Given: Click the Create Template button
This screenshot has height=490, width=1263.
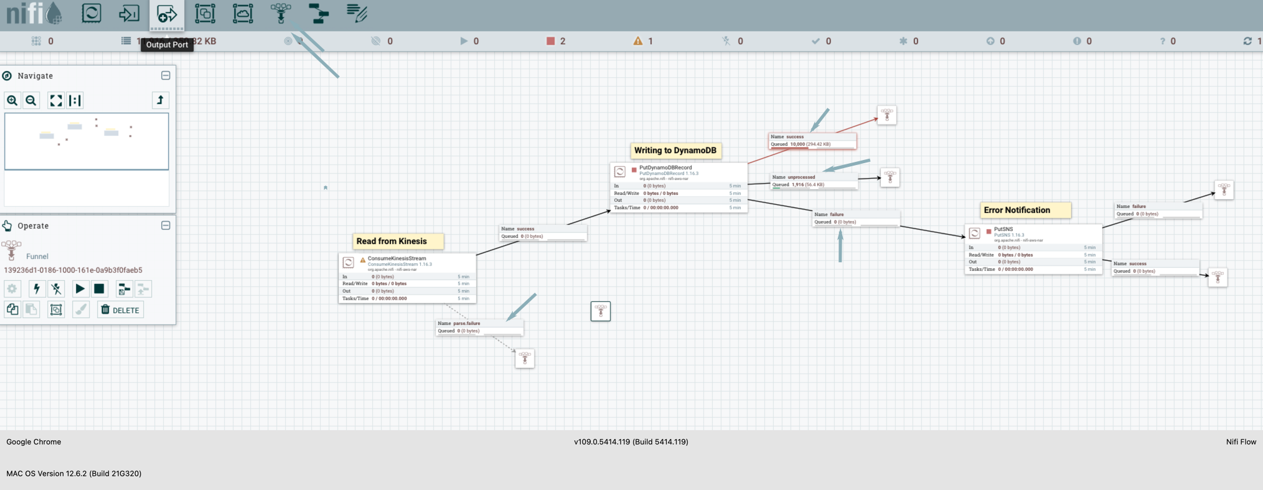Looking at the screenshot, I should click(124, 289).
